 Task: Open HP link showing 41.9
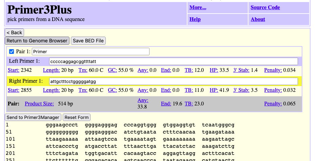coord(214,90)
